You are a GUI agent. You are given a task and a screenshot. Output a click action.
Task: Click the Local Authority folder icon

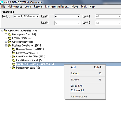pos(9,38)
